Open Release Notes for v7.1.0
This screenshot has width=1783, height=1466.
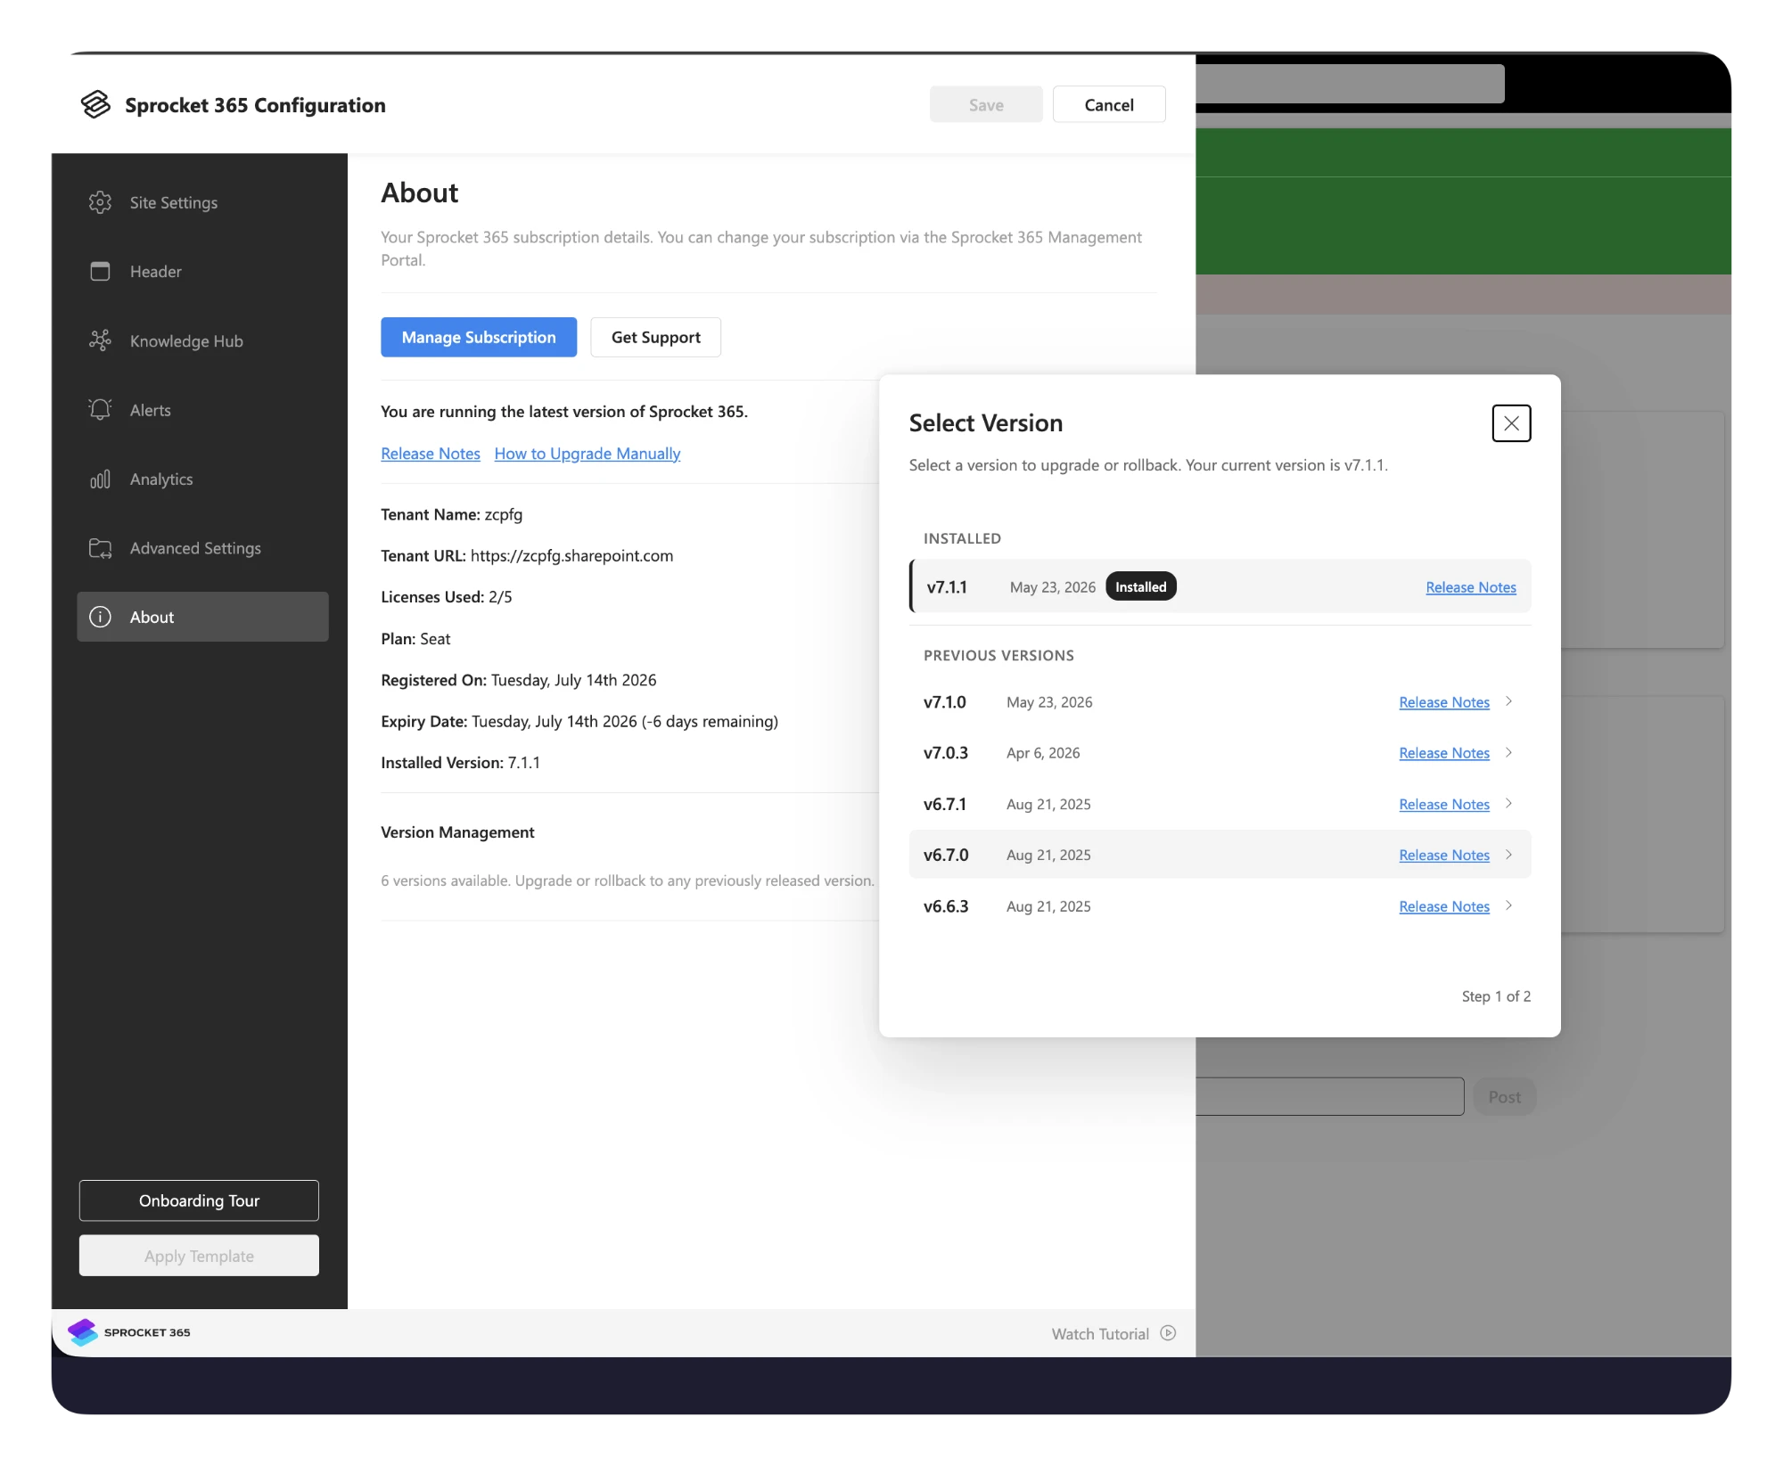tap(1444, 702)
